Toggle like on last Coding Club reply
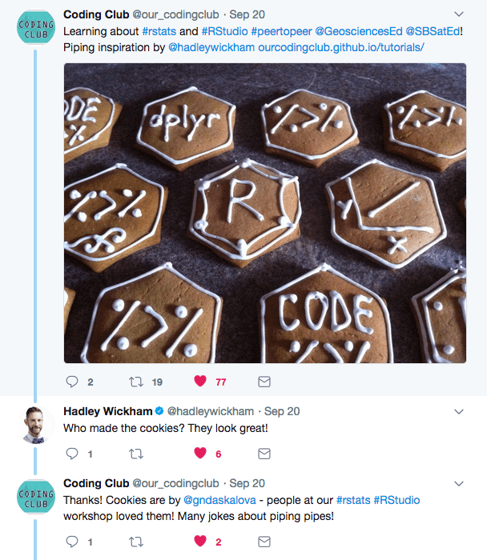Screen dimensions: 487x560 (201, 542)
